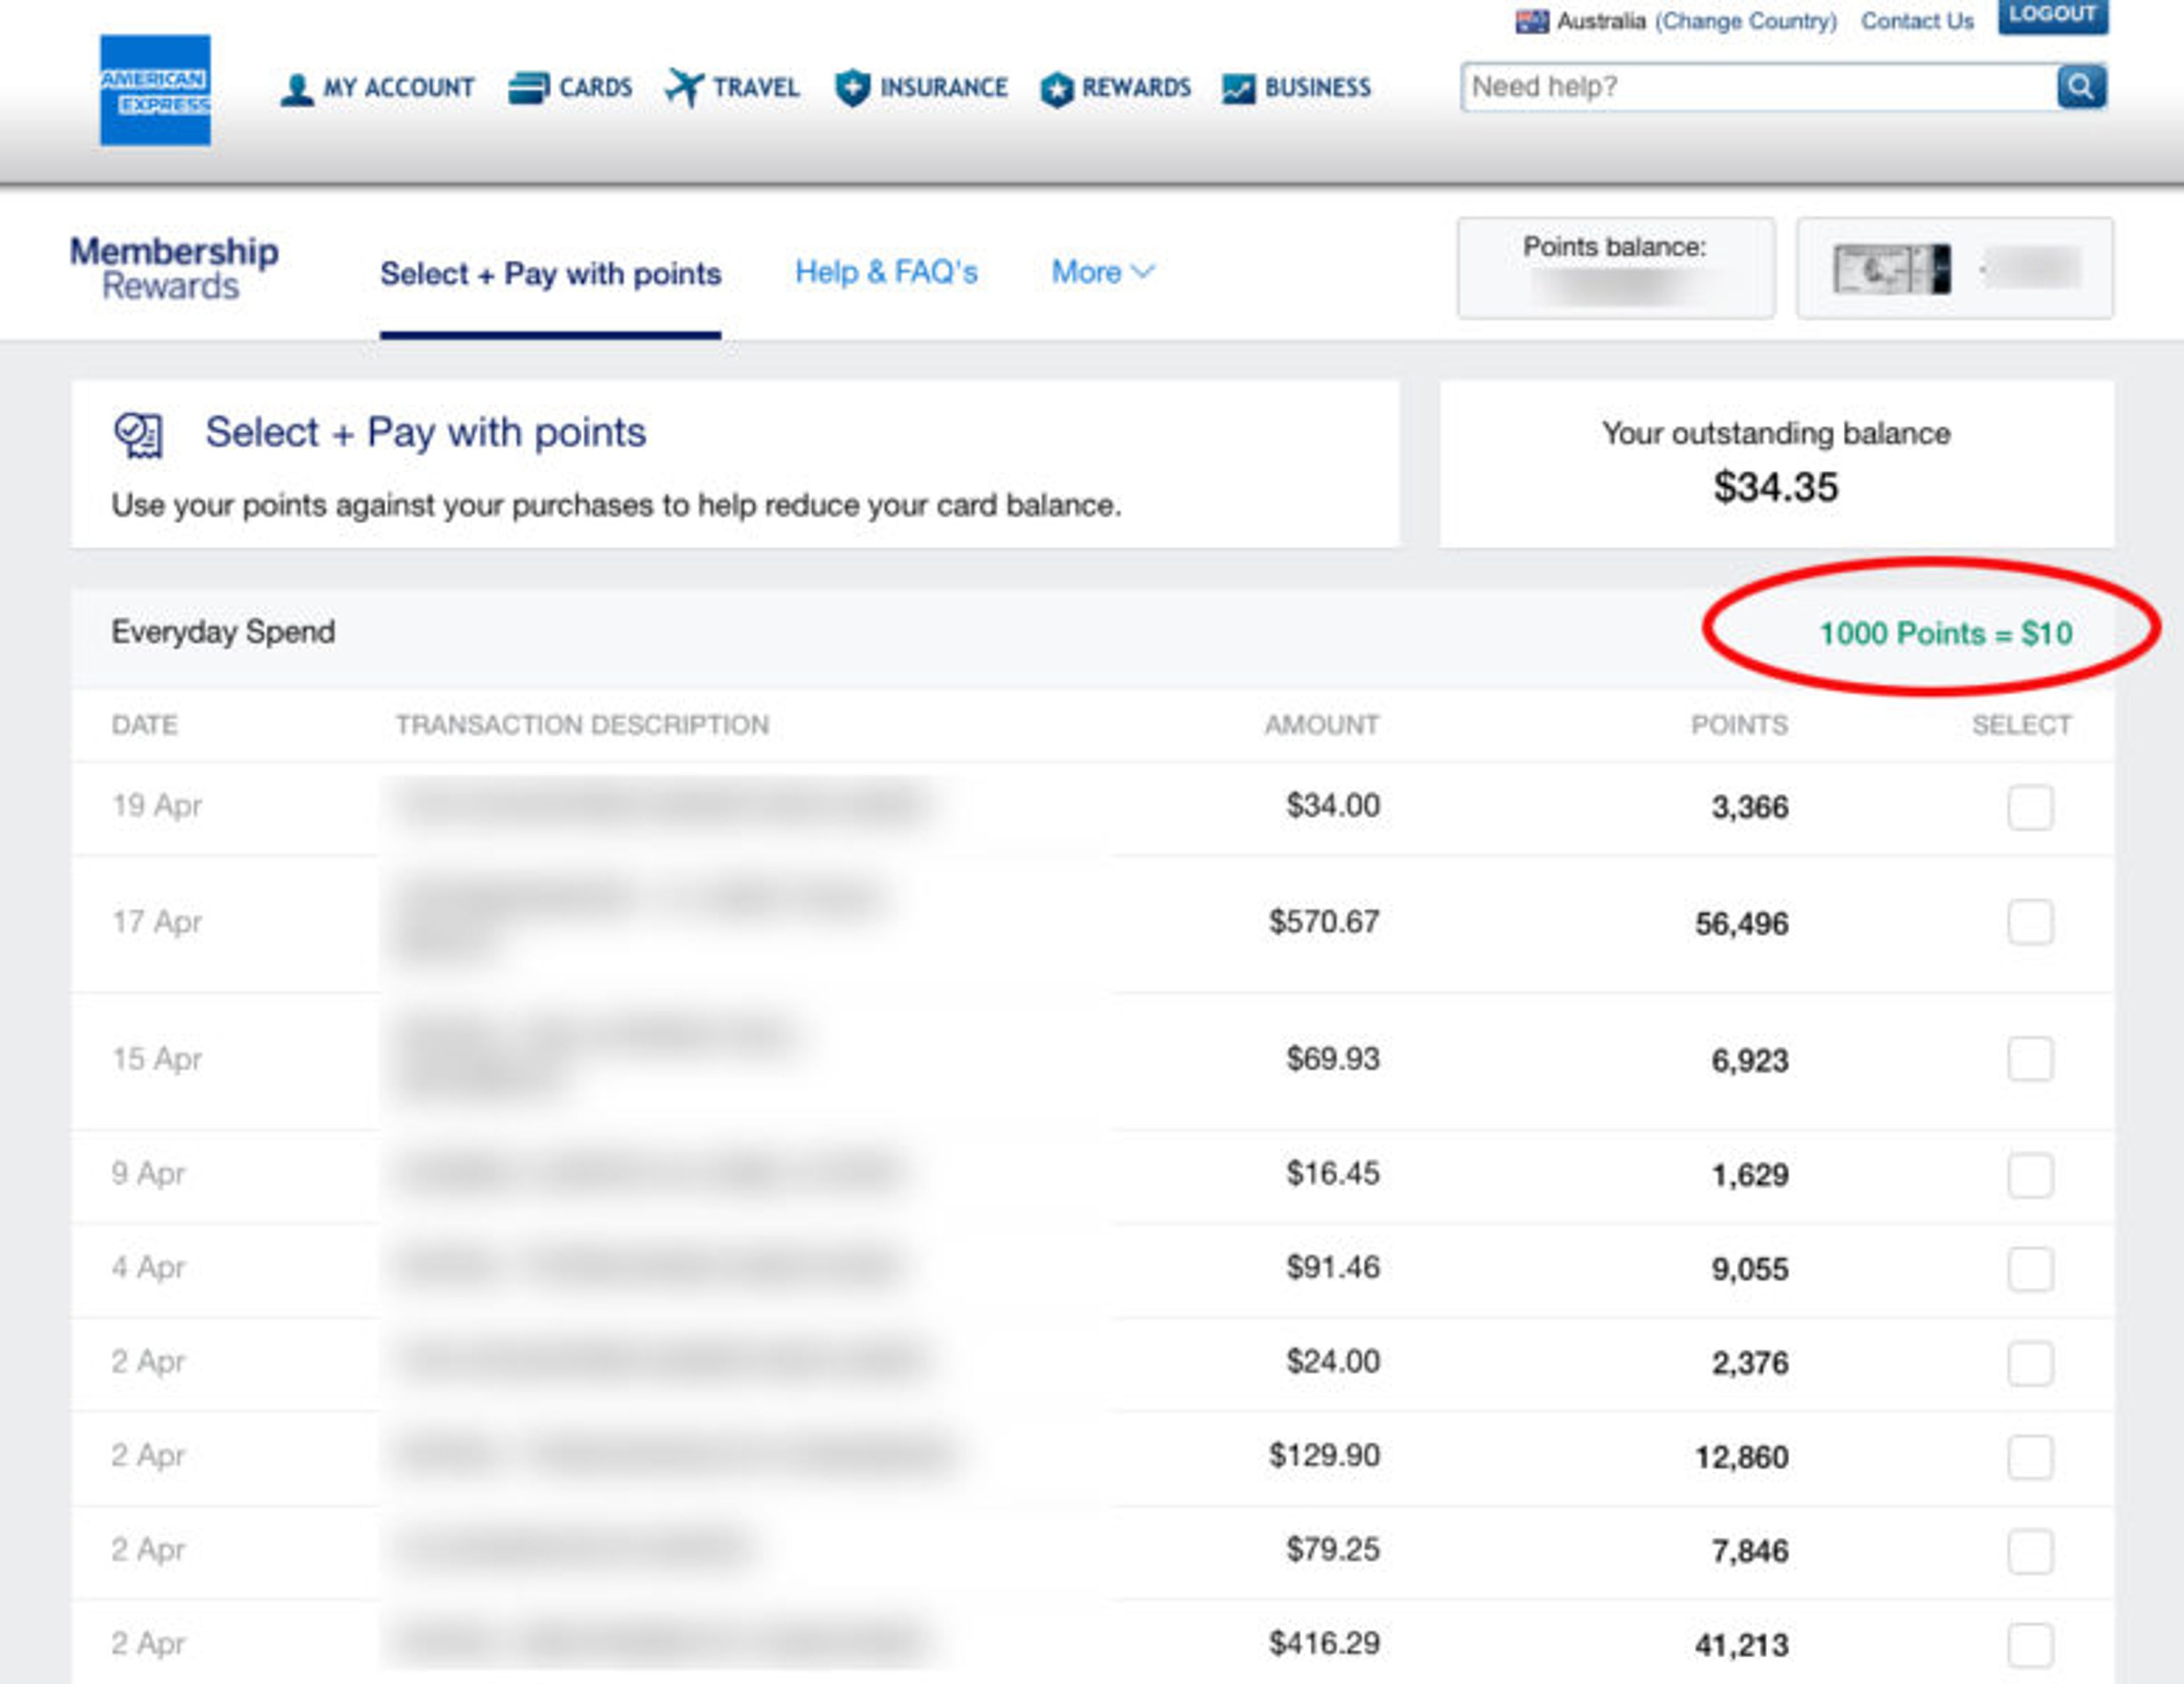Image resolution: width=2184 pixels, height=1684 pixels.
Task: Click the My Account person icon
Action: coord(296,89)
